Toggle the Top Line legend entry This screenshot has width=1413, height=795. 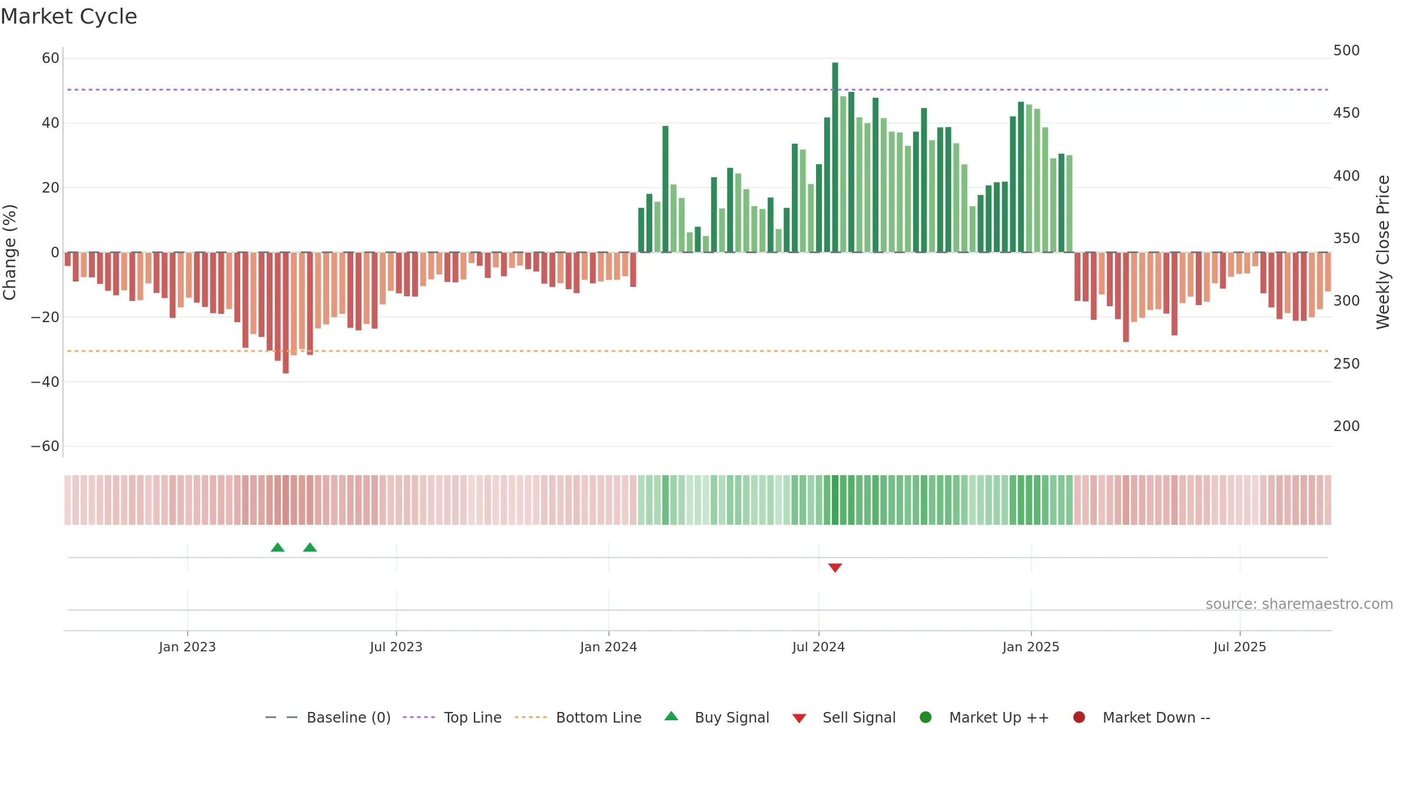click(x=452, y=717)
